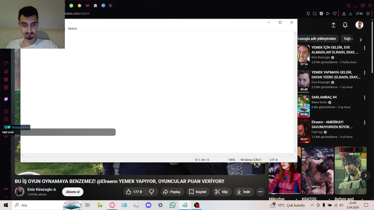Viewport: 374px width, 210px height.
Task: Open YouTube notifications bell
Action: 345,25
